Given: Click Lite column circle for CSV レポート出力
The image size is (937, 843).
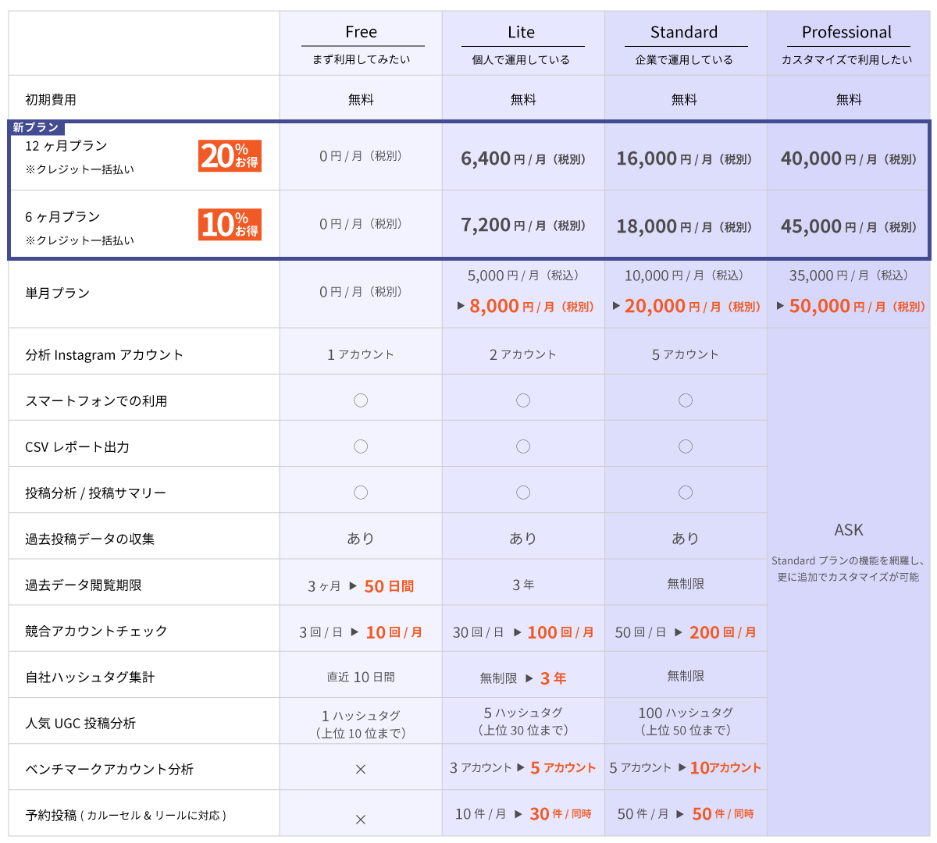Looking at the screenshot, I should [523, 446].
